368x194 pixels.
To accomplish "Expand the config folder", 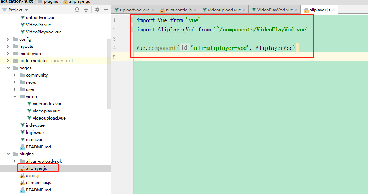I will point(8,39).
